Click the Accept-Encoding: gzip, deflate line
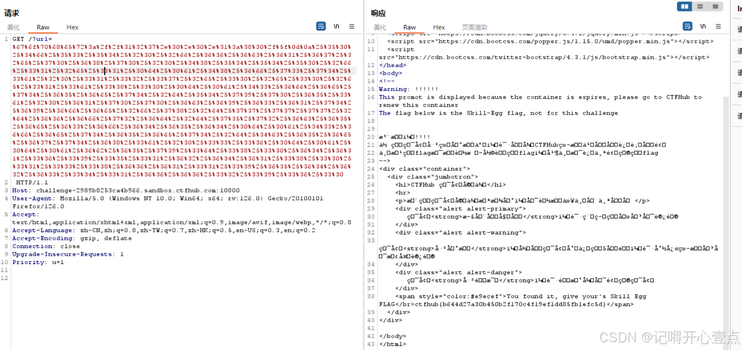The height and width of the screenshot is (350, 742). pos(72,238)
